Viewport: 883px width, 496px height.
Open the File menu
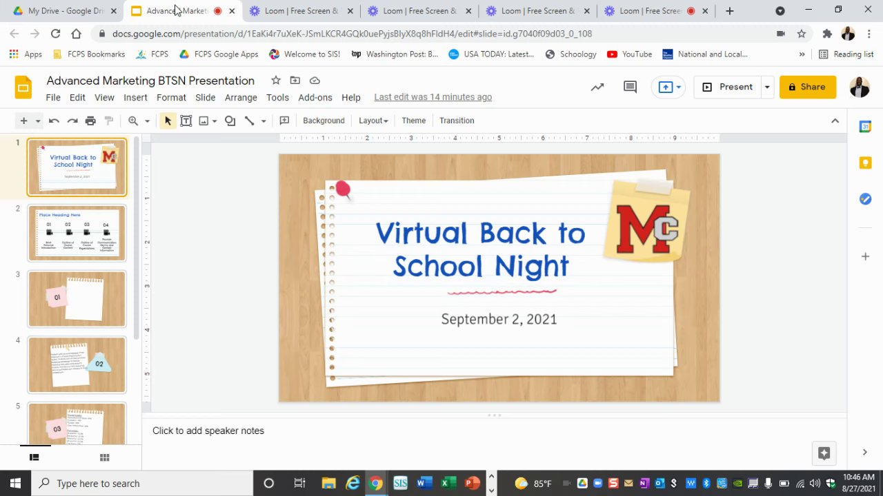pyautogui.click(x=53, y=98)
